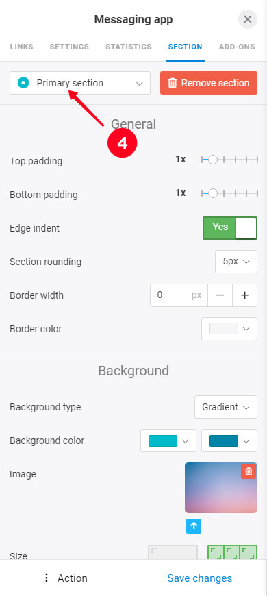Select the green tiled size option
Viewport: 267px width, 596px height.
[x=233, y=552]
